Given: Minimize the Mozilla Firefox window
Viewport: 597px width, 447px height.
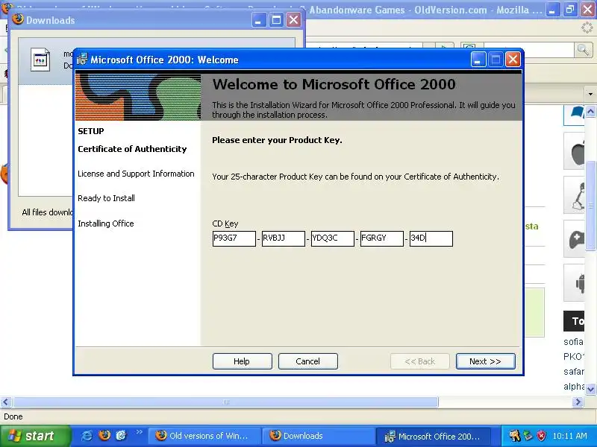Looking at the screenshot, I should point(552,10).
